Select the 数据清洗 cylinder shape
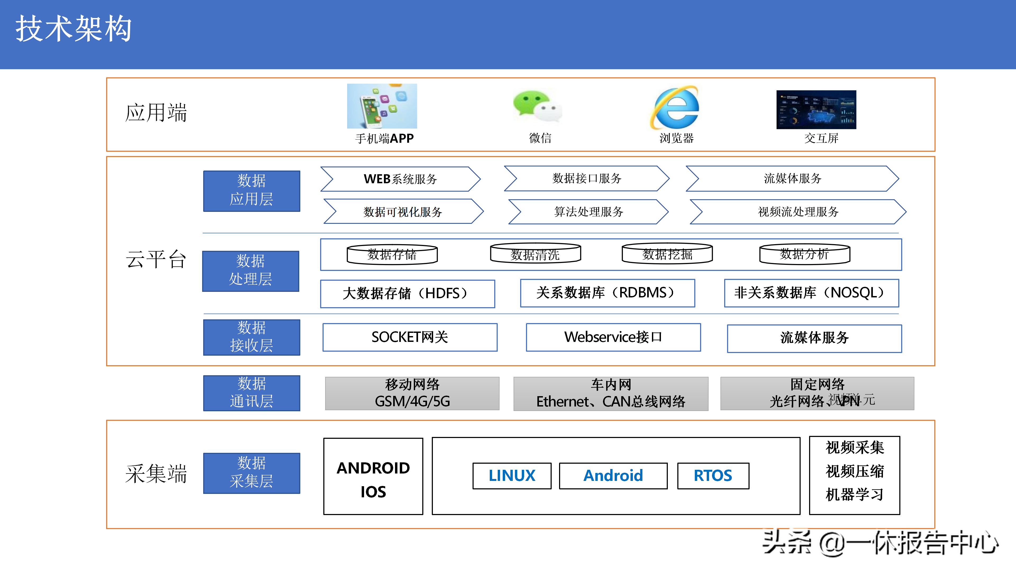Screen dimensions: 1016x572 [x=535, y=254]
